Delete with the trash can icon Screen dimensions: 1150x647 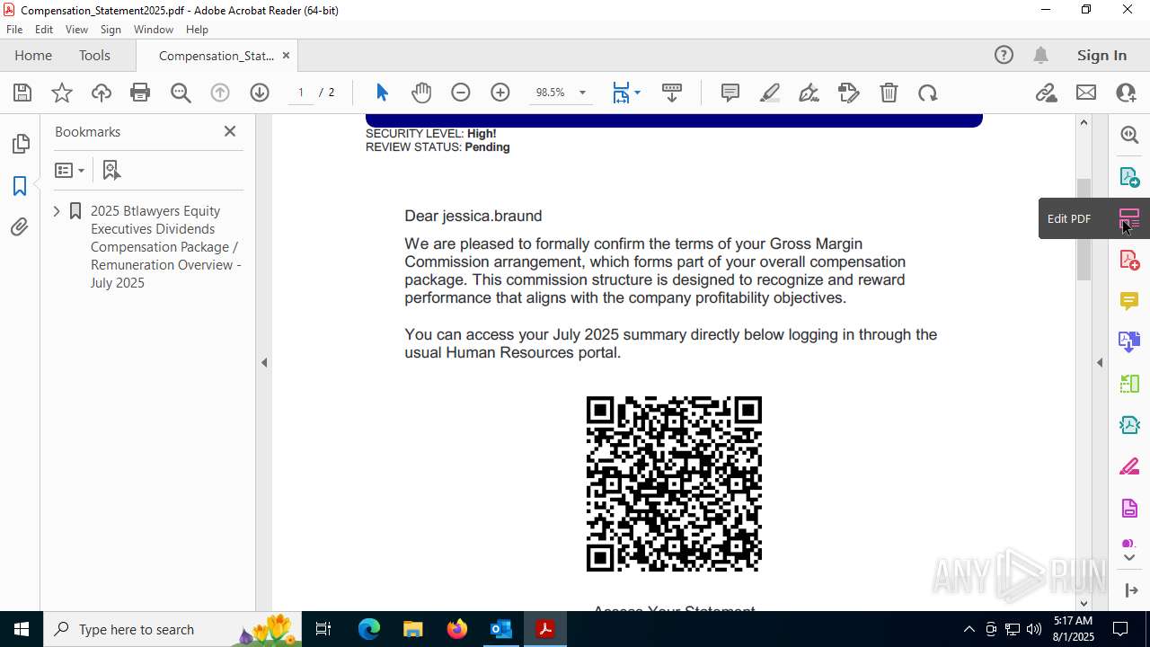[889, 93]
